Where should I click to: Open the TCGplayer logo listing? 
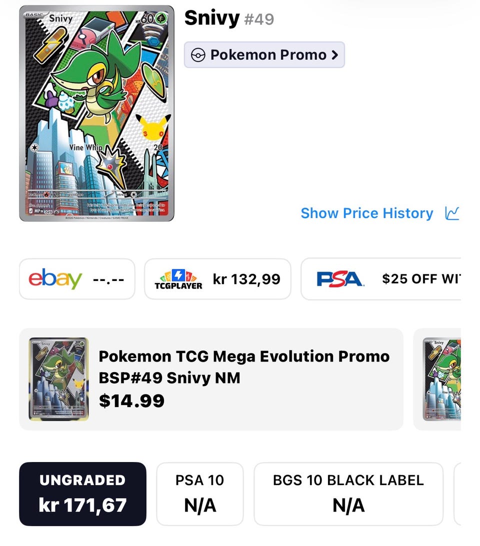(178, 279)
